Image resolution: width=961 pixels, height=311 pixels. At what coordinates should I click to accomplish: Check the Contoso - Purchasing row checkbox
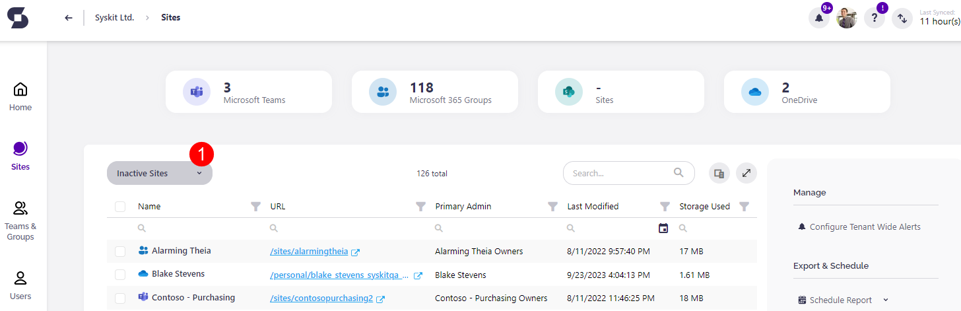pos(120,298)
